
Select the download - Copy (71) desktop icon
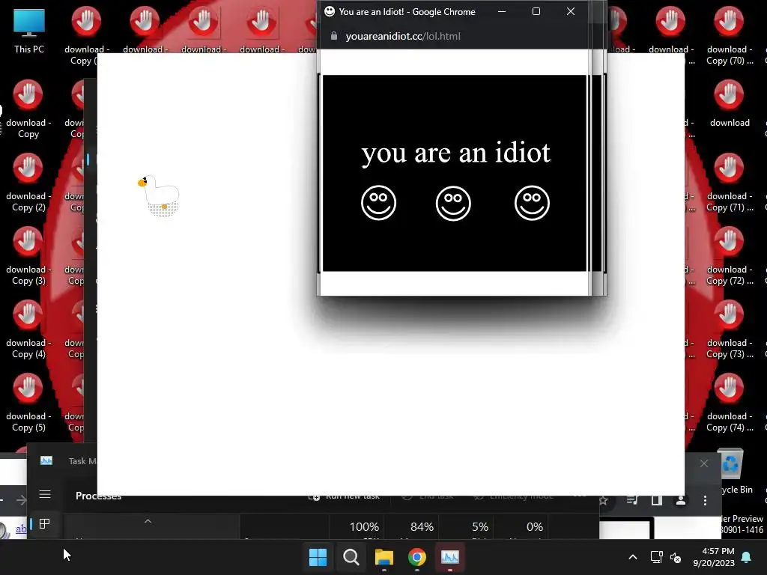point(729,183)
